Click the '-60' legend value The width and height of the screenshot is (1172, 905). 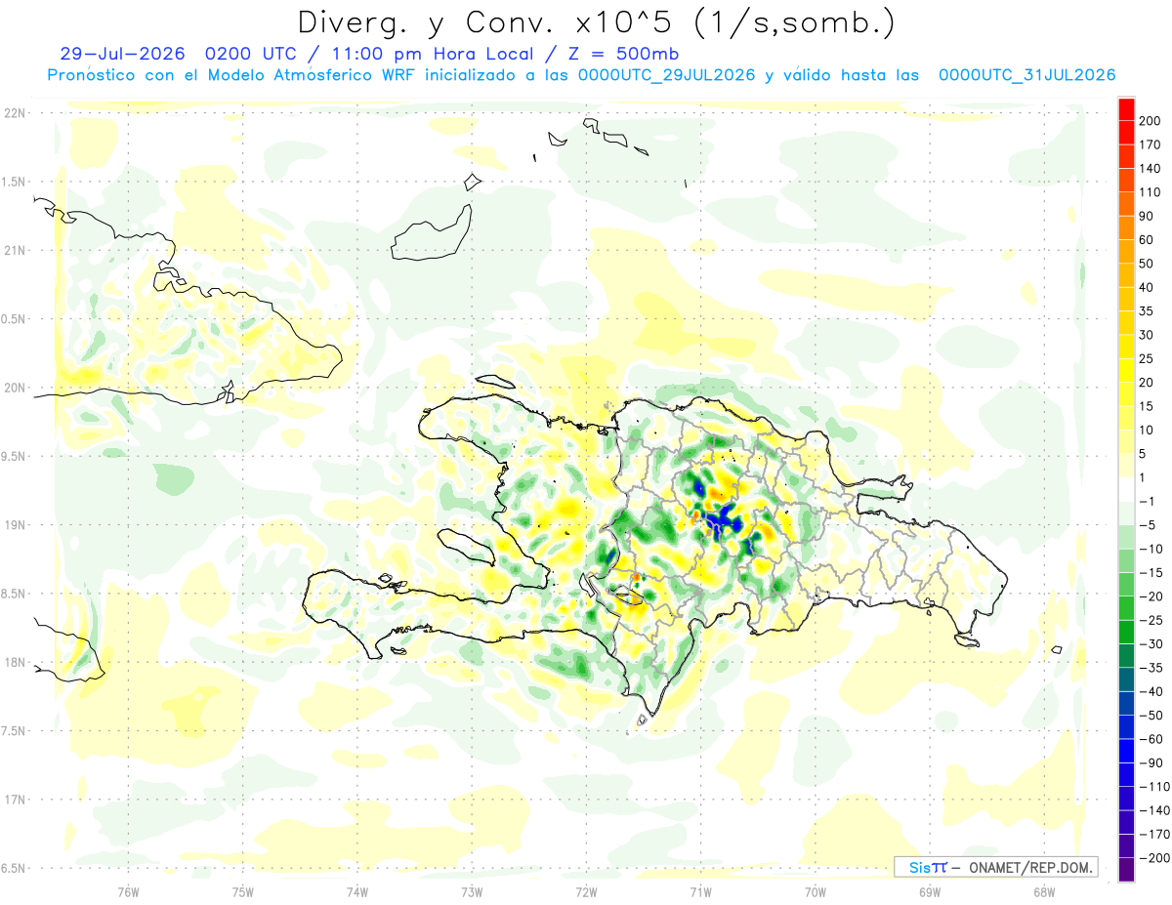[1150, 738]
